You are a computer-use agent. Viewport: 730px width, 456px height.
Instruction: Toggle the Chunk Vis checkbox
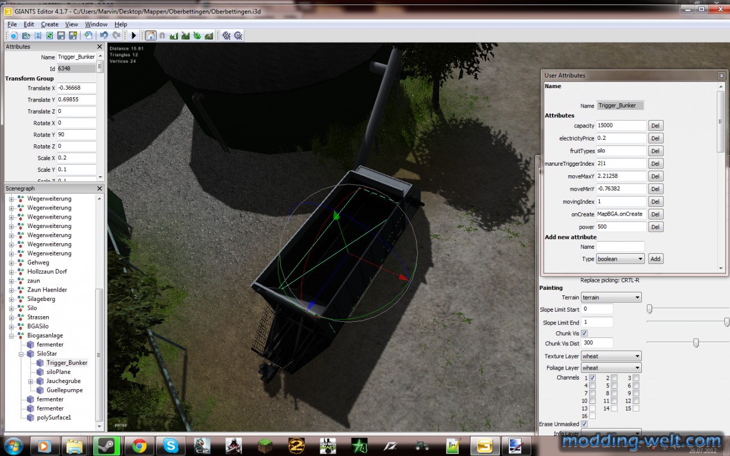coord(585,333)
